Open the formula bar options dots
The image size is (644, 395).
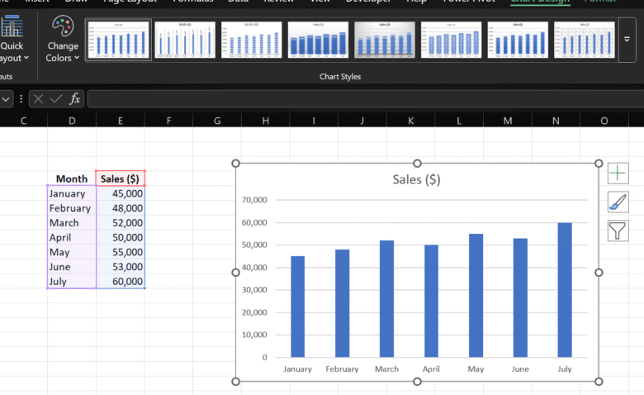click(21, 99)
